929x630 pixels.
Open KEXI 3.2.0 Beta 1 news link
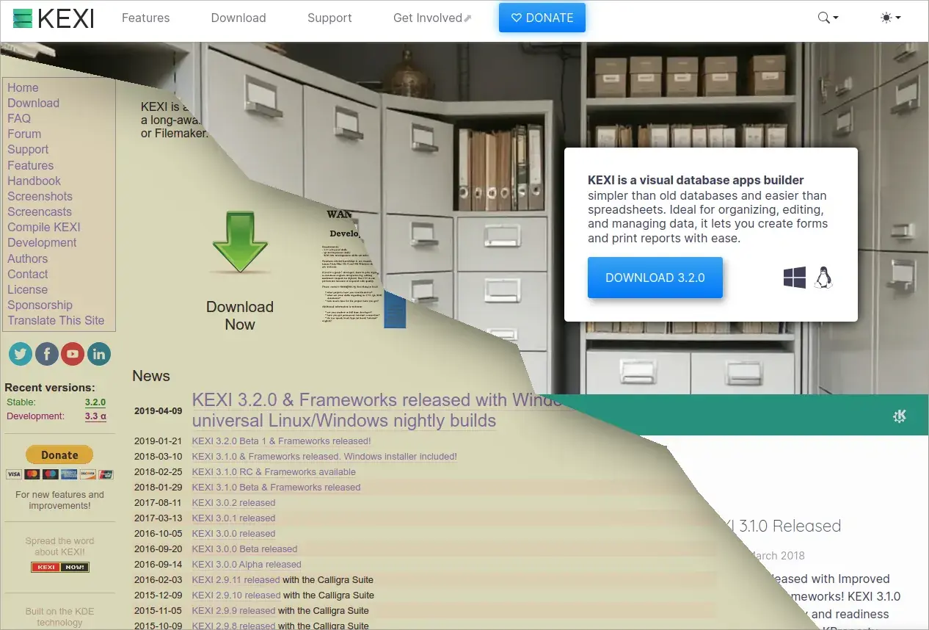click(281, 441)
